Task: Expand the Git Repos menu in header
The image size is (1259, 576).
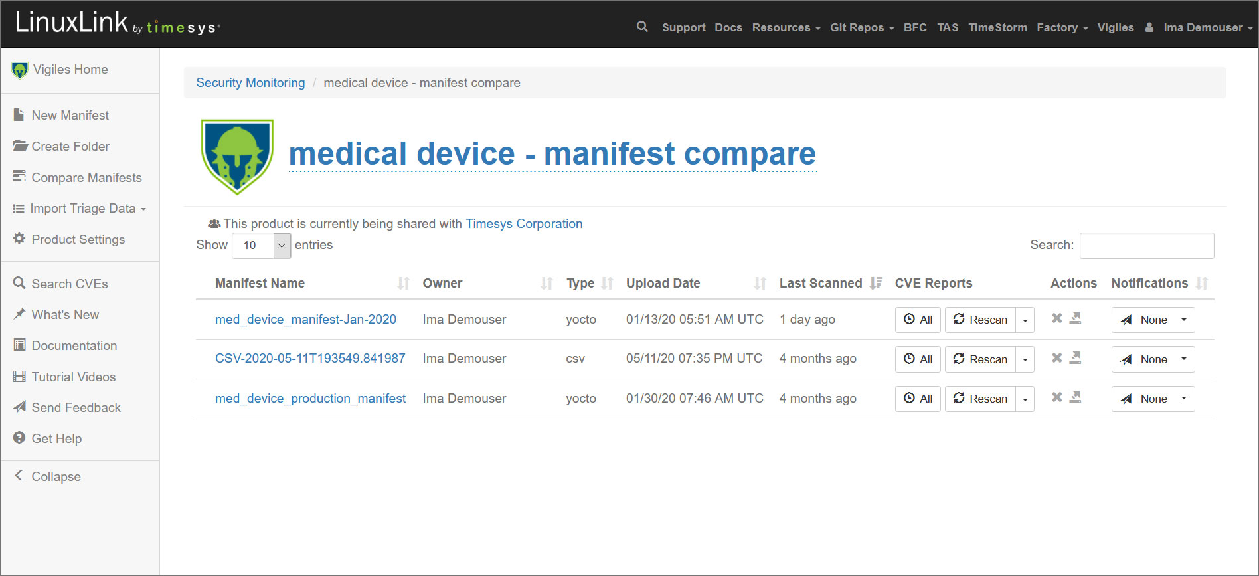Action: pos(862,27)
